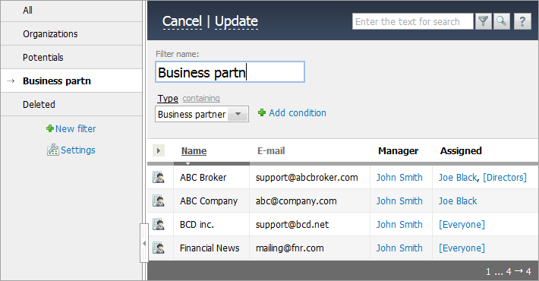Click the ABC Company contact icon
539x281 pixels.
[159, 200]
